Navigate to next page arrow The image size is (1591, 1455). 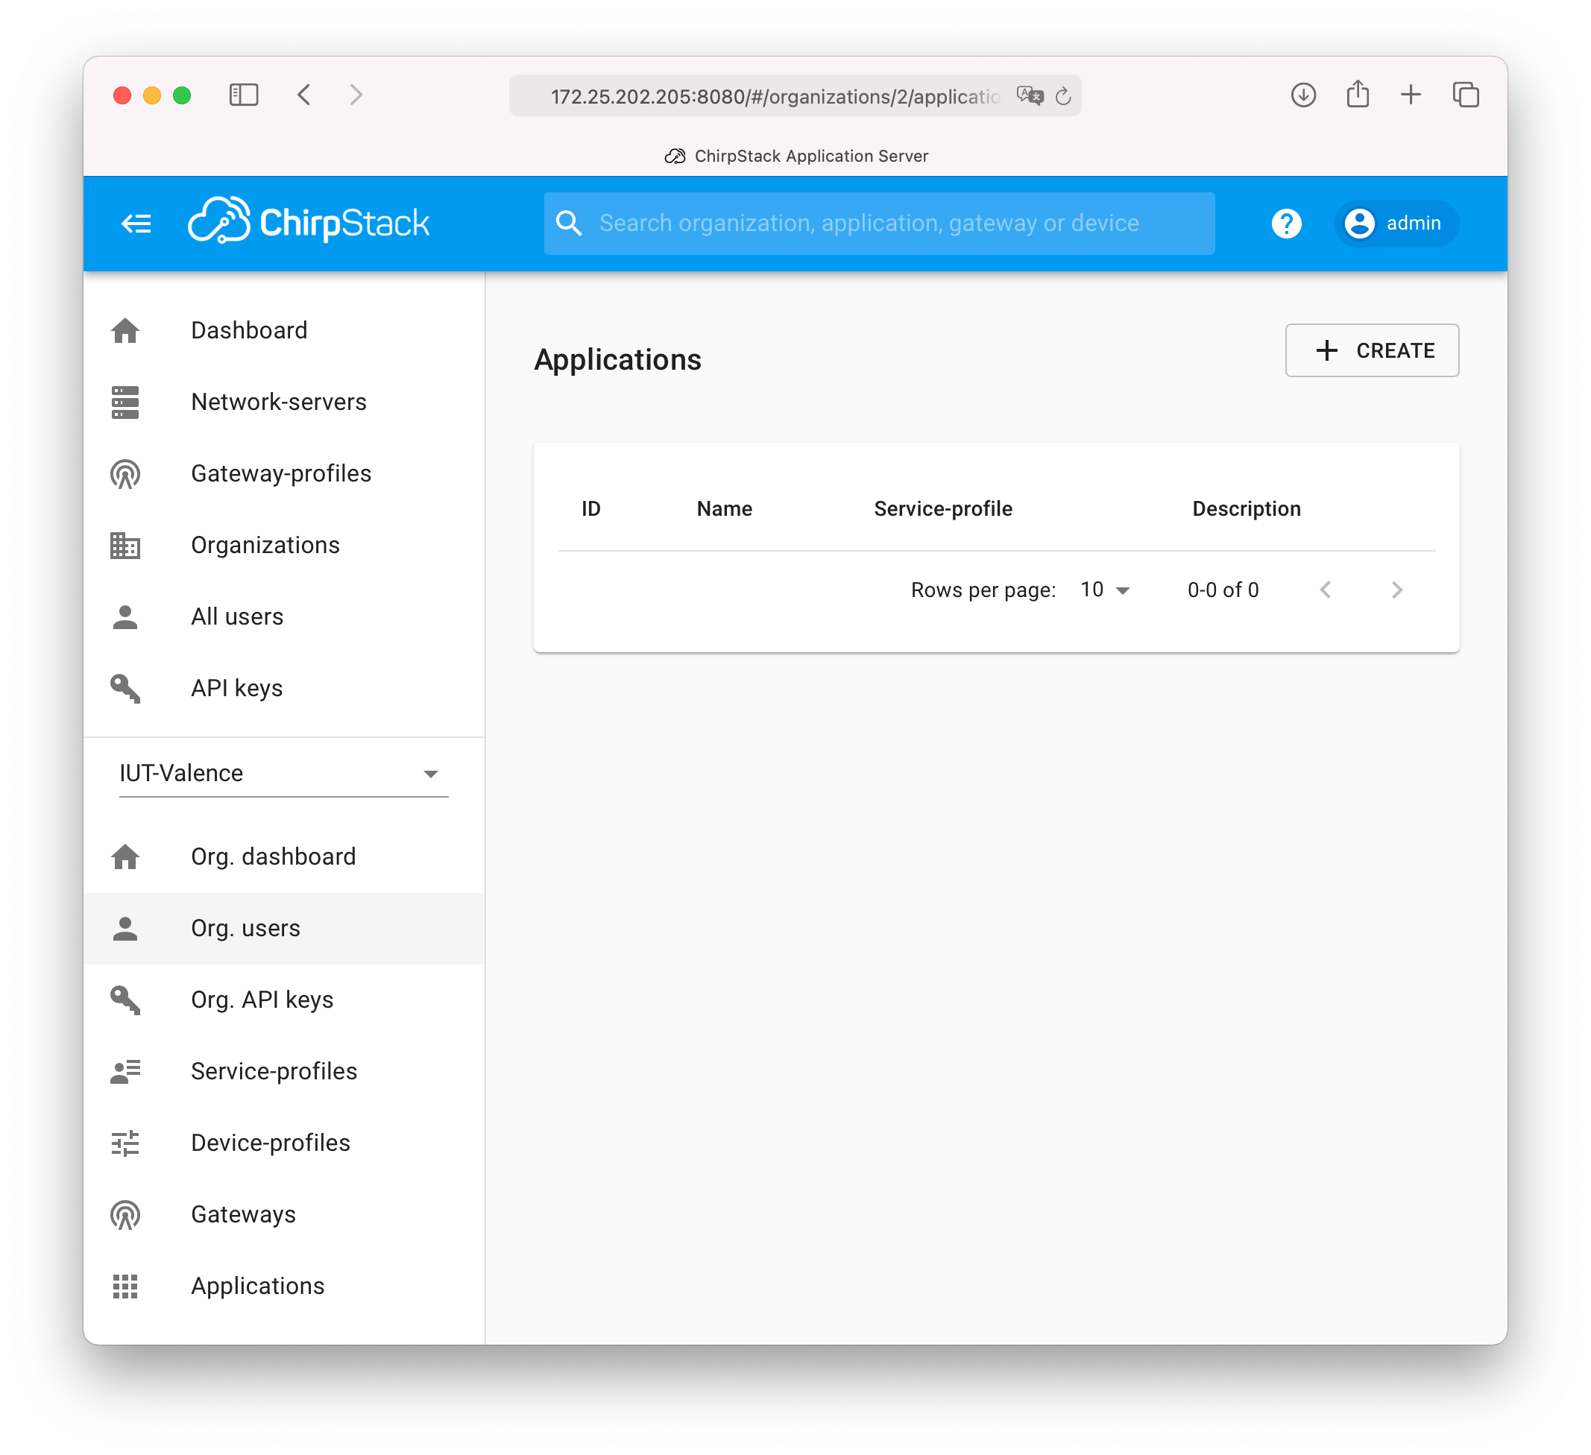pos(1399,590)
